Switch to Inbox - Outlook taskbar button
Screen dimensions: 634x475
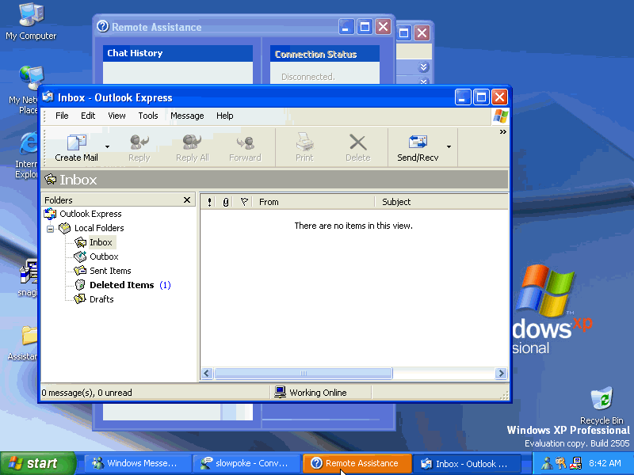point(466,463)
